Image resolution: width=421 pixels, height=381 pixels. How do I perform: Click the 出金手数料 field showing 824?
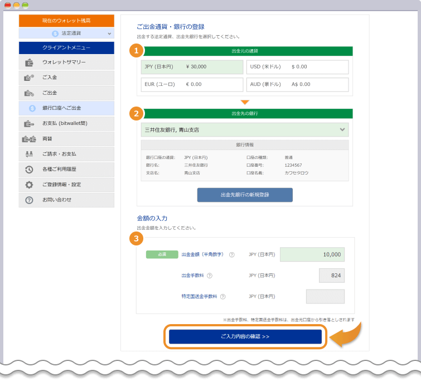pos(332,276)
